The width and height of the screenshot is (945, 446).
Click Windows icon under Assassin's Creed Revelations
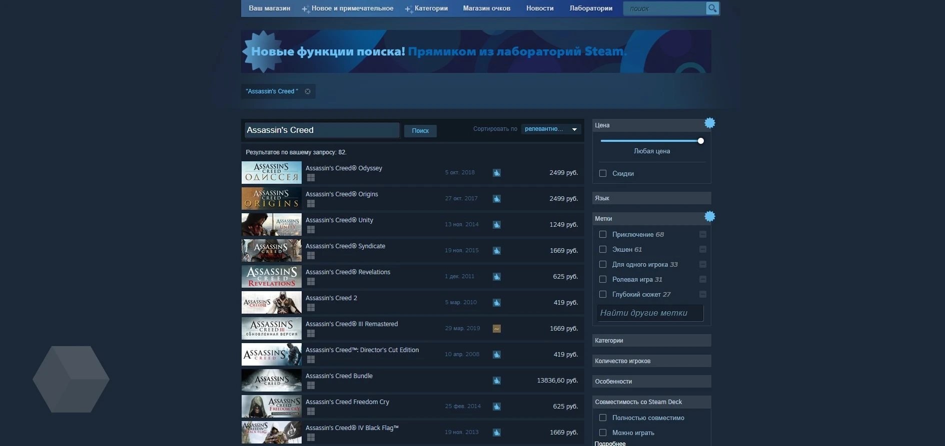click(x=311, y=282)
